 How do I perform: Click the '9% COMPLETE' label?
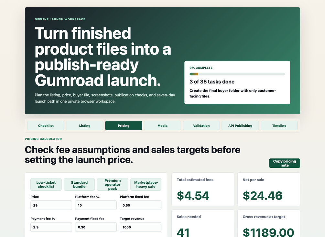(201, 68)
